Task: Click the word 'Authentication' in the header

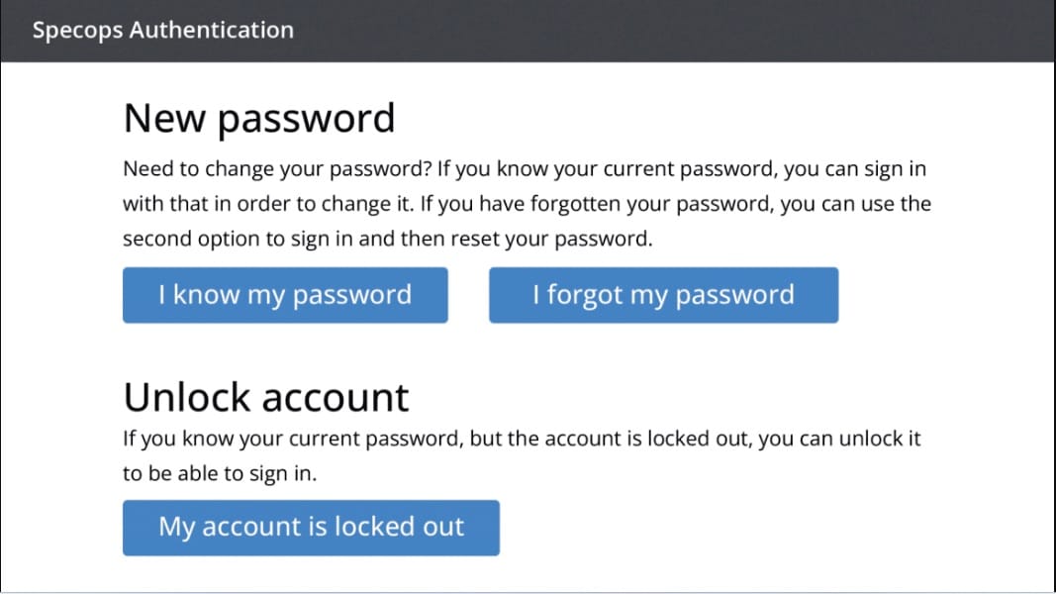Action: (x=212, y=30)
